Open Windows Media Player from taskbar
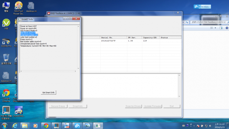The width and height of the screenshot is (229, 129). coord(35,126)
